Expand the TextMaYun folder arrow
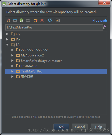 [12, 66]
